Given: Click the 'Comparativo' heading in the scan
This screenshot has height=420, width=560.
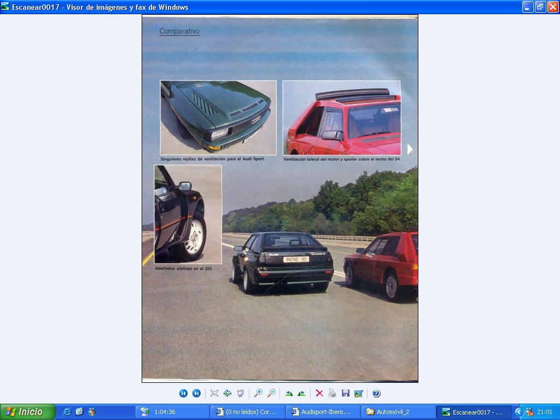Looking at the screenshot, I should pyautogui.click(x=179, y=31).
